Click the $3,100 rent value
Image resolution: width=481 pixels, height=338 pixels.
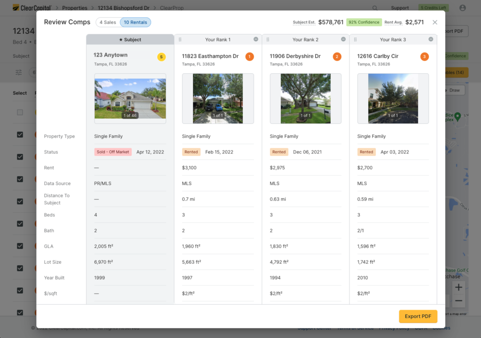pyautogui.click(x=189, y=168)
